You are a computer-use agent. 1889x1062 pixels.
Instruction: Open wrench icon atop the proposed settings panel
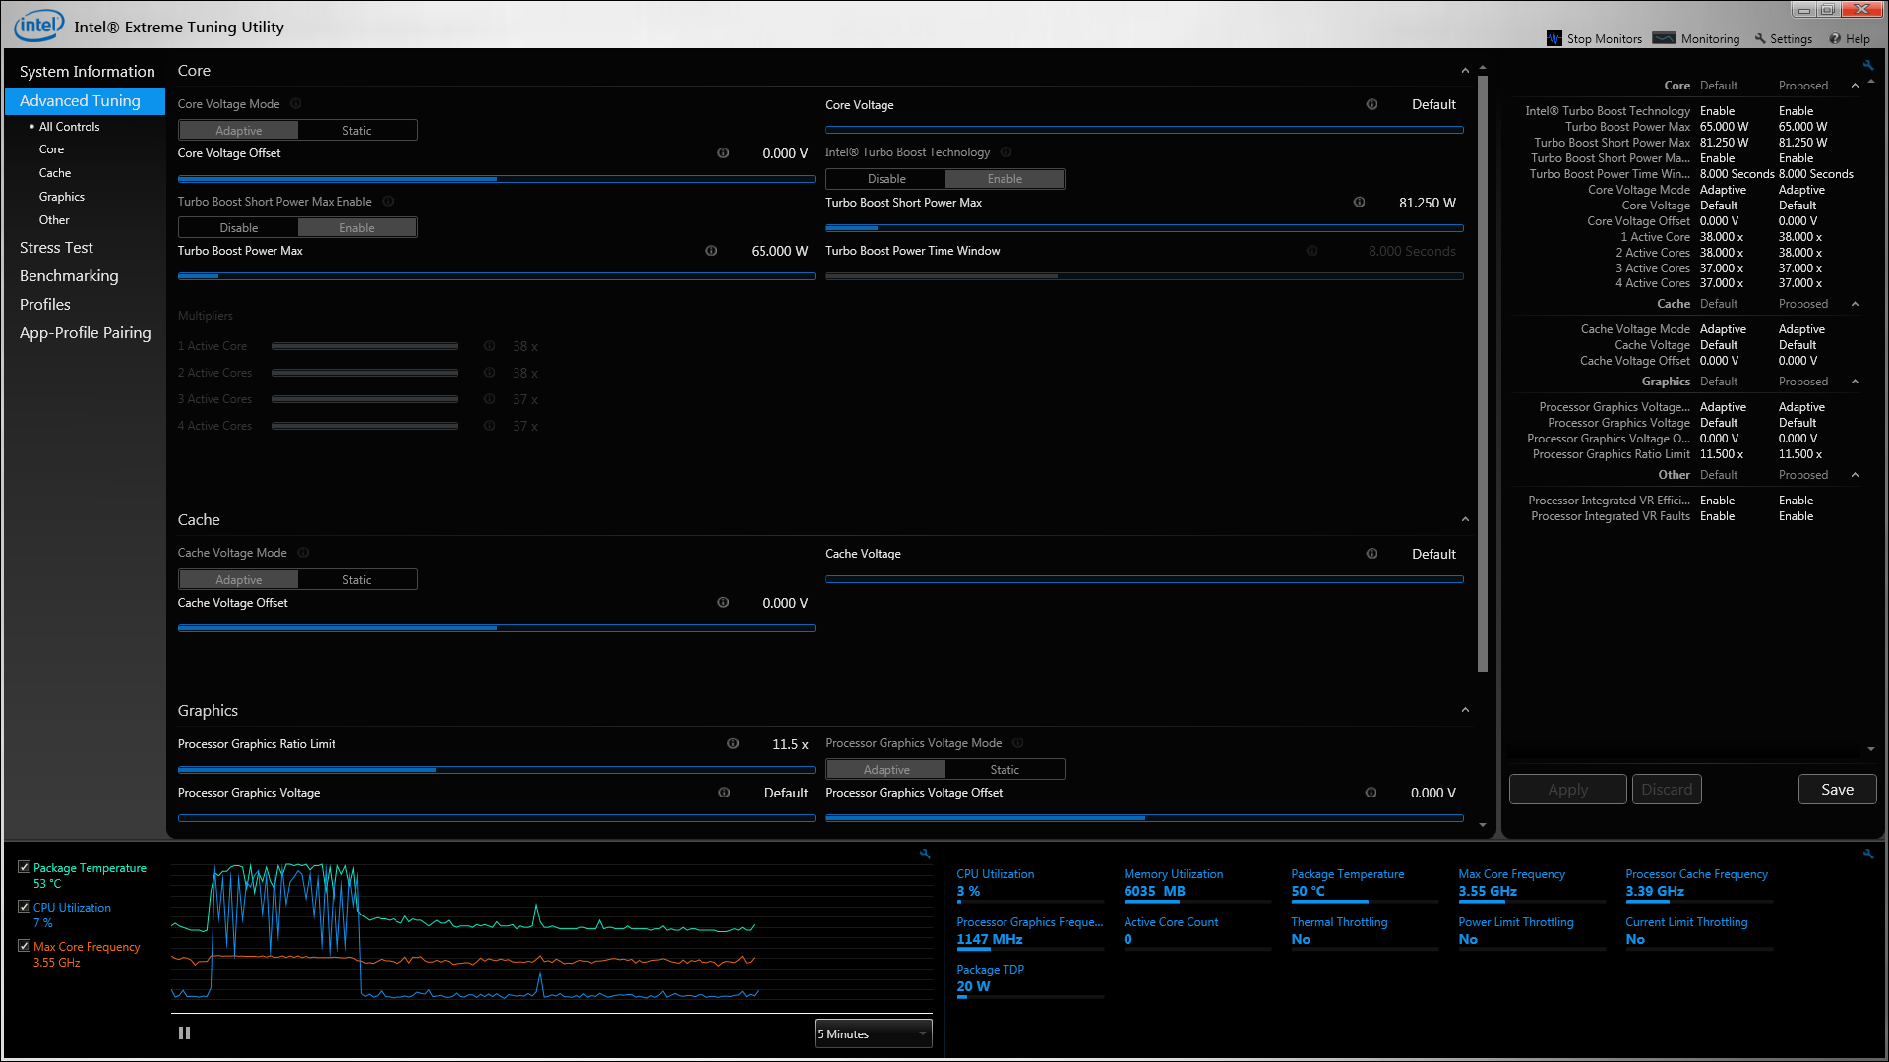tap(1868, 66)
